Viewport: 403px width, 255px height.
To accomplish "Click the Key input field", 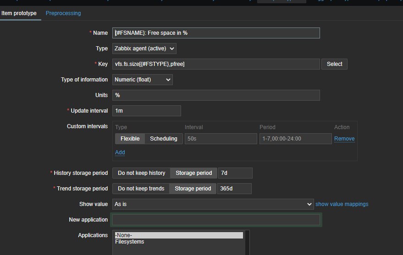I will pos(216,64).
